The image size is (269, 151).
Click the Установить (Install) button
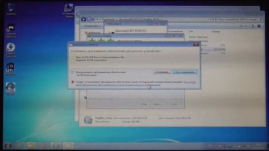(x=162, y=72)
